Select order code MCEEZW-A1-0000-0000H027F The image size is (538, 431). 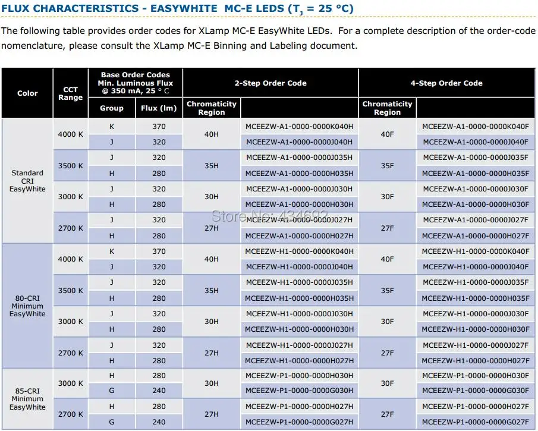pyautogui.click(x=476, y=236)
